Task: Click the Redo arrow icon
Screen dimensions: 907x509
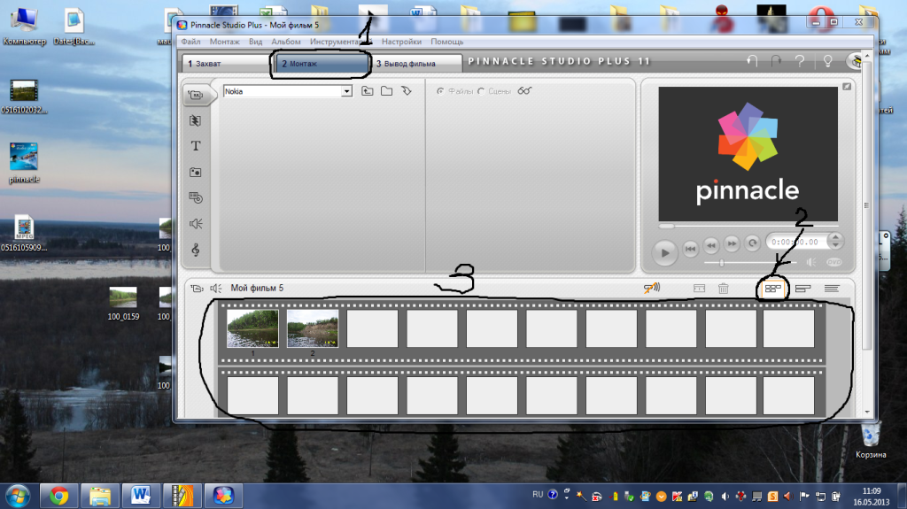Action: [776, 61]
